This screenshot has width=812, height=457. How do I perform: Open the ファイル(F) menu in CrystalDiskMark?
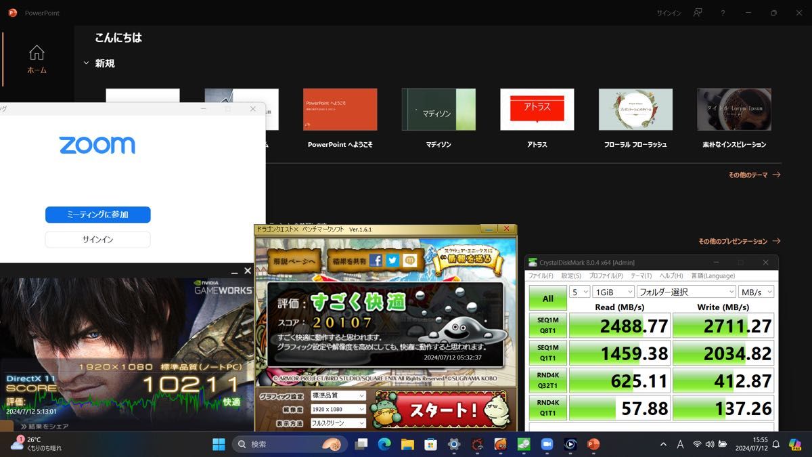coord(541,276)
